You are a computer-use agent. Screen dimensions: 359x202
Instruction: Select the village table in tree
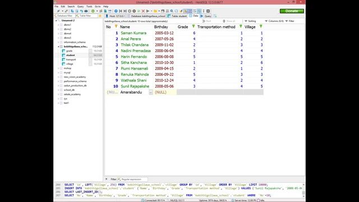70,64
